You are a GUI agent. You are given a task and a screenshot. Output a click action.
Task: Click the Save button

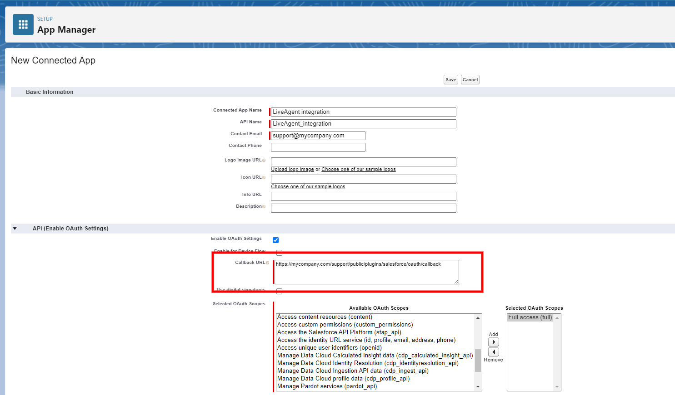450,79
